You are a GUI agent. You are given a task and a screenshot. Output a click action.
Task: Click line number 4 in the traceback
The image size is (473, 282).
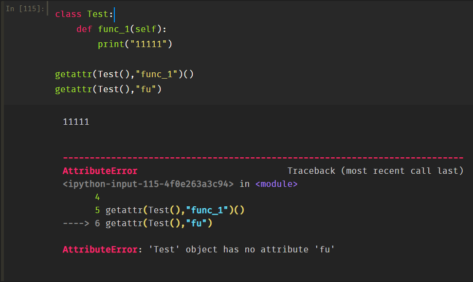coord(97,197)
